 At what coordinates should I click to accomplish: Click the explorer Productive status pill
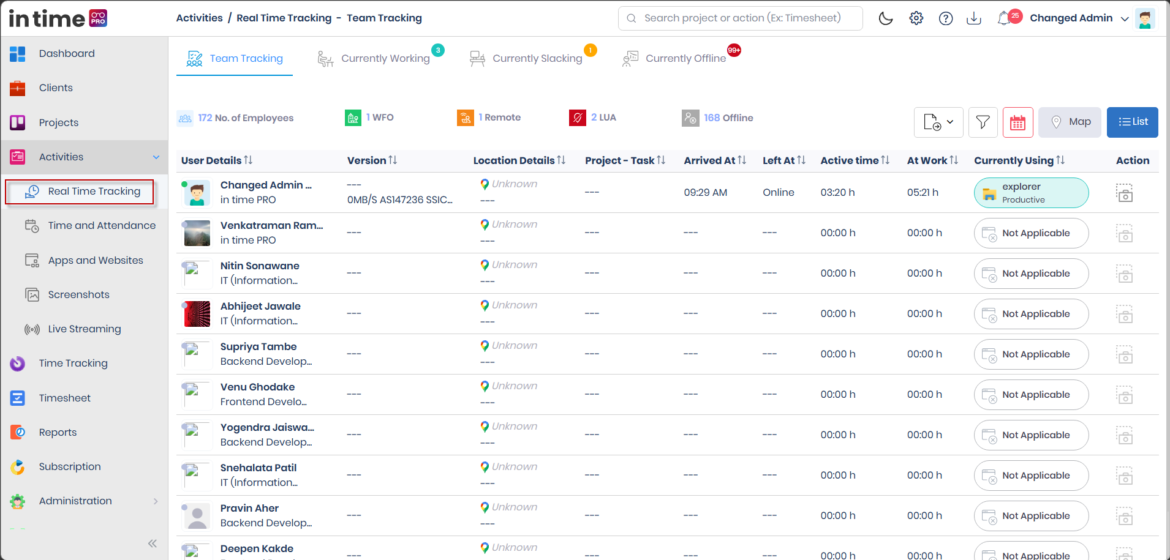point(1032,193)
